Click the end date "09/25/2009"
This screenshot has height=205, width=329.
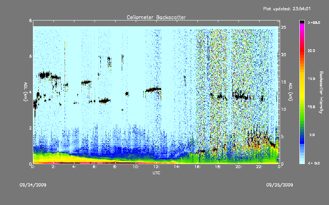tap(280, 185)
